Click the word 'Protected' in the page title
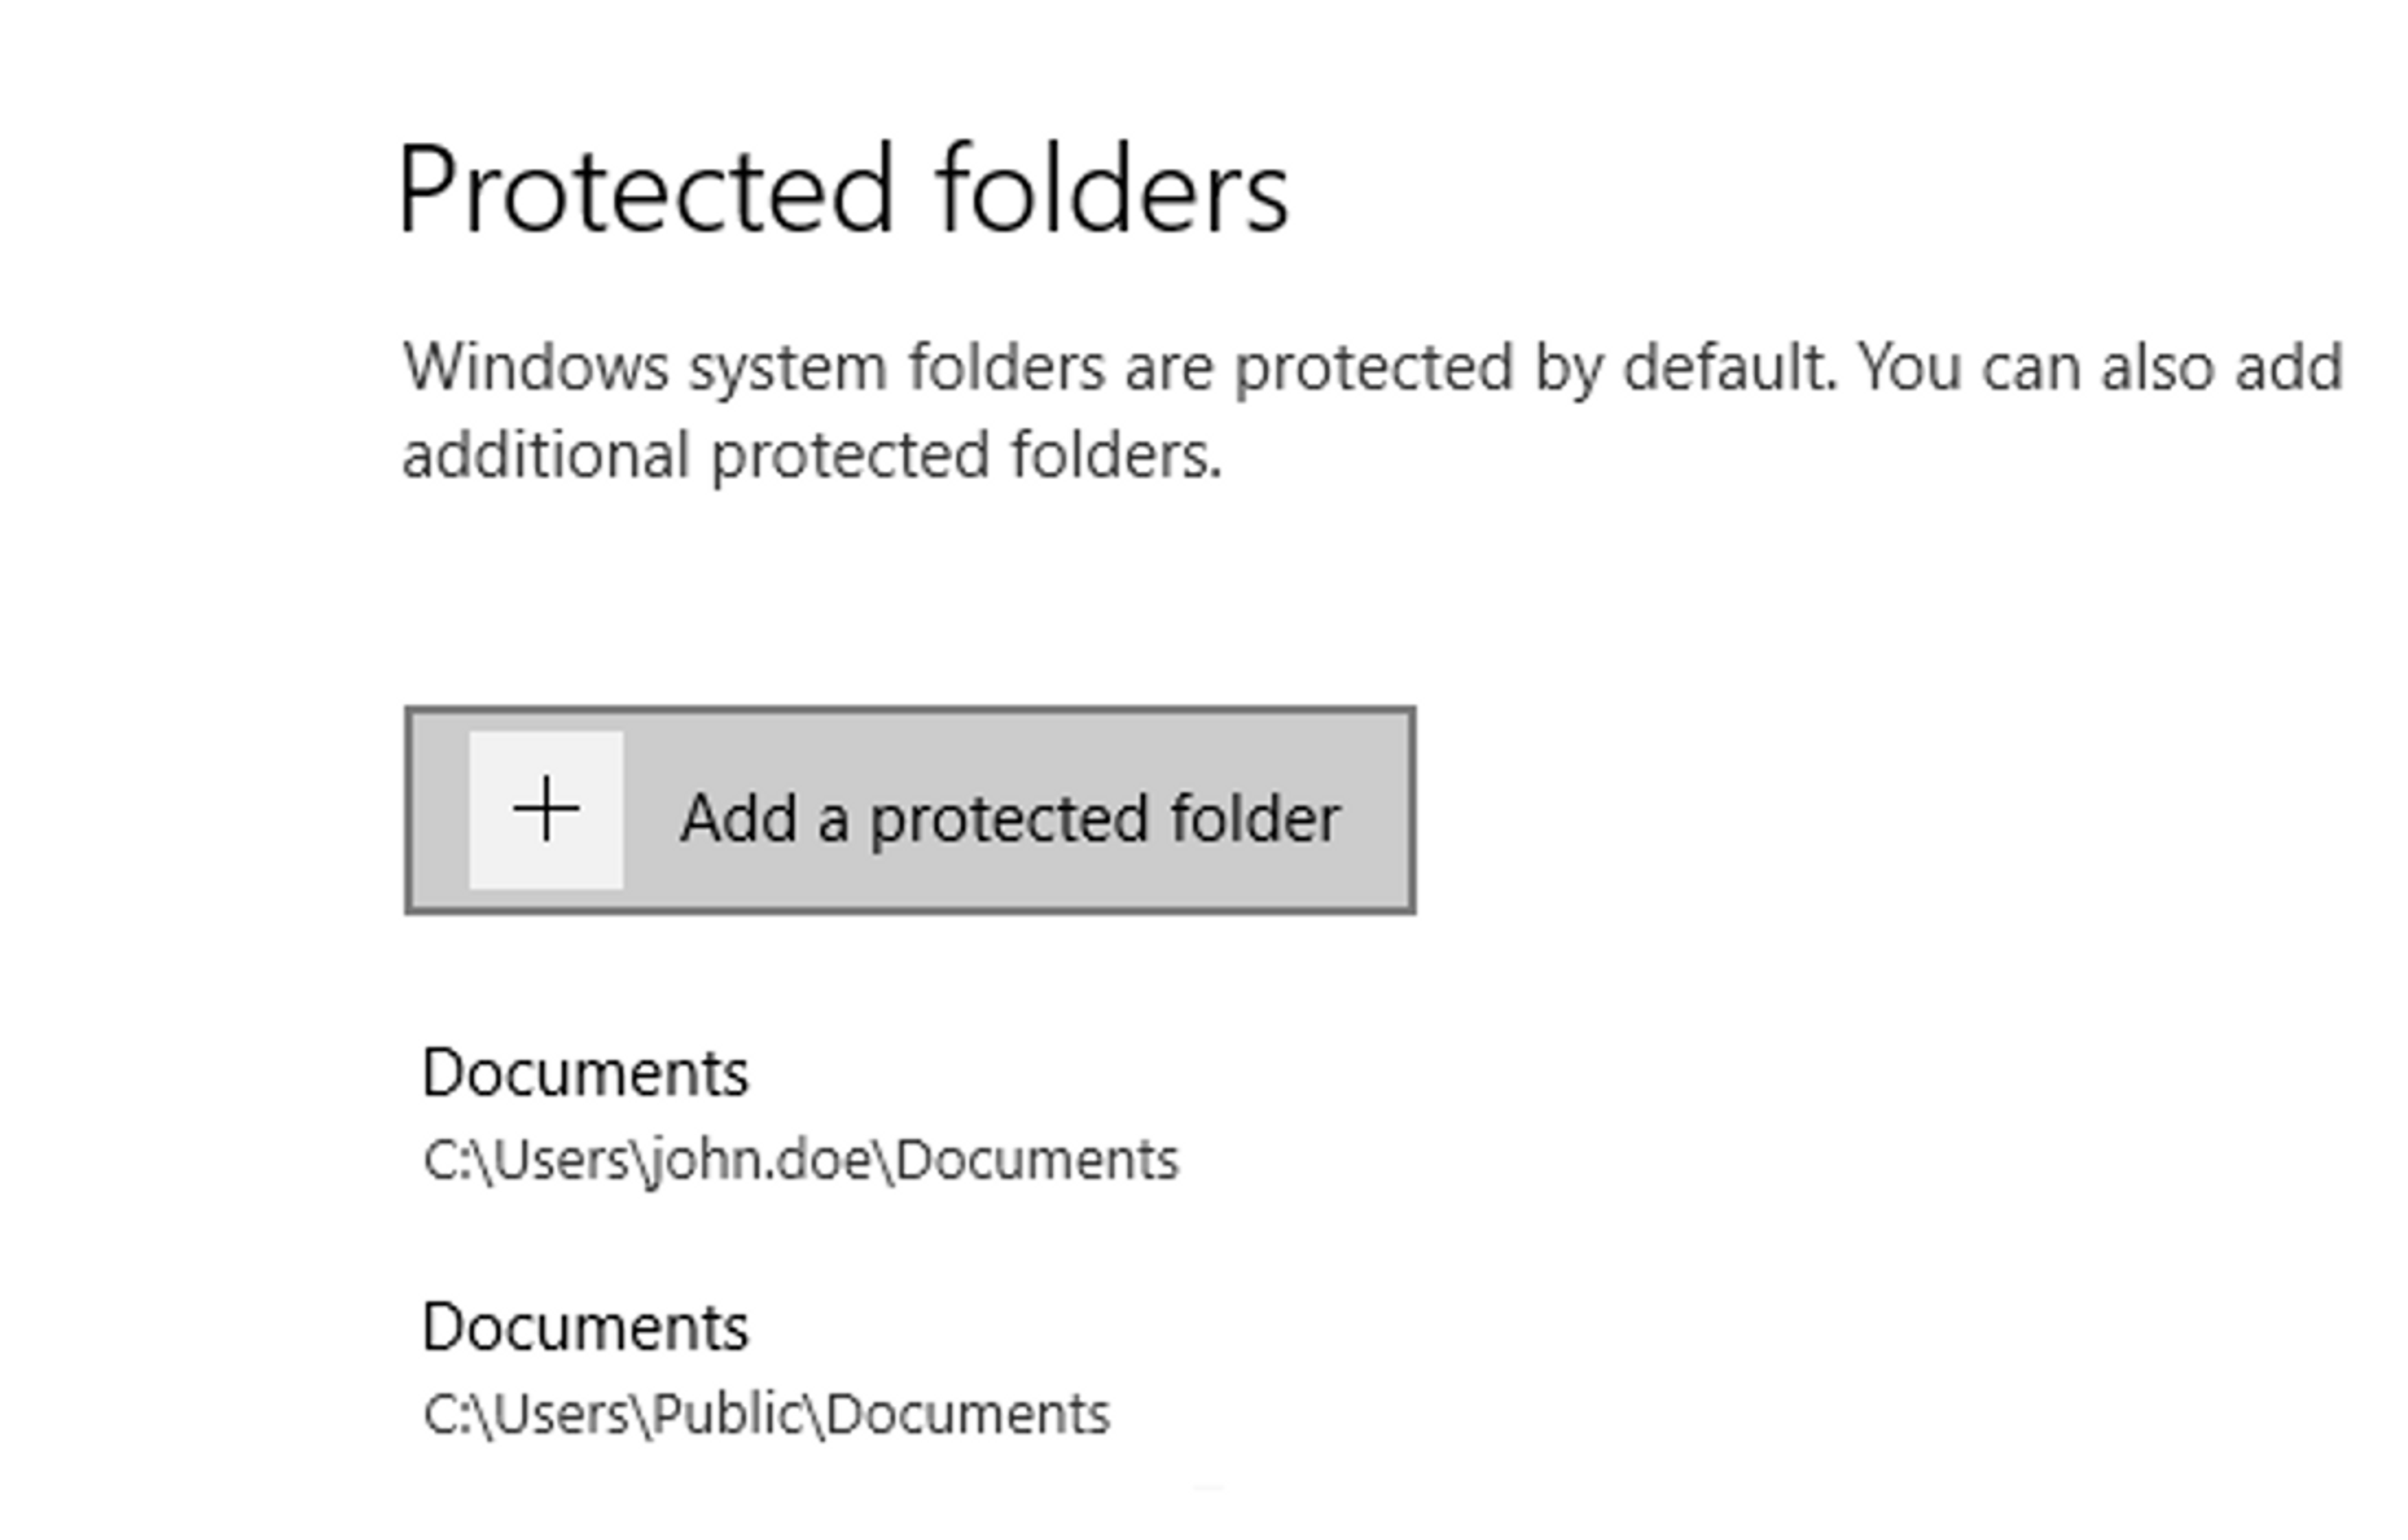This screenshot has width=2408, height=1540. pyautogui.click(x=645, y=190)
